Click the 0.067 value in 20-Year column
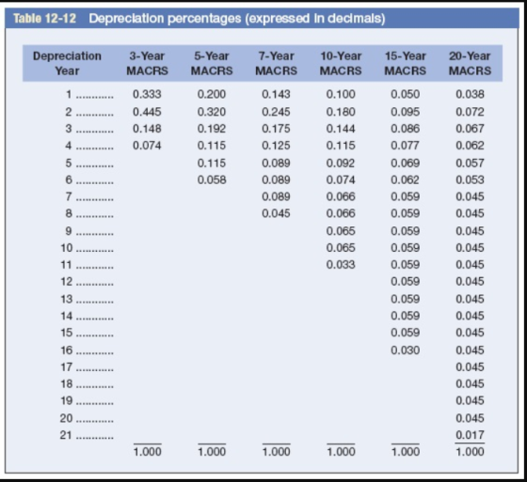Screen dimensions: 527x482 pyautogui.click(x=470, y=129)
